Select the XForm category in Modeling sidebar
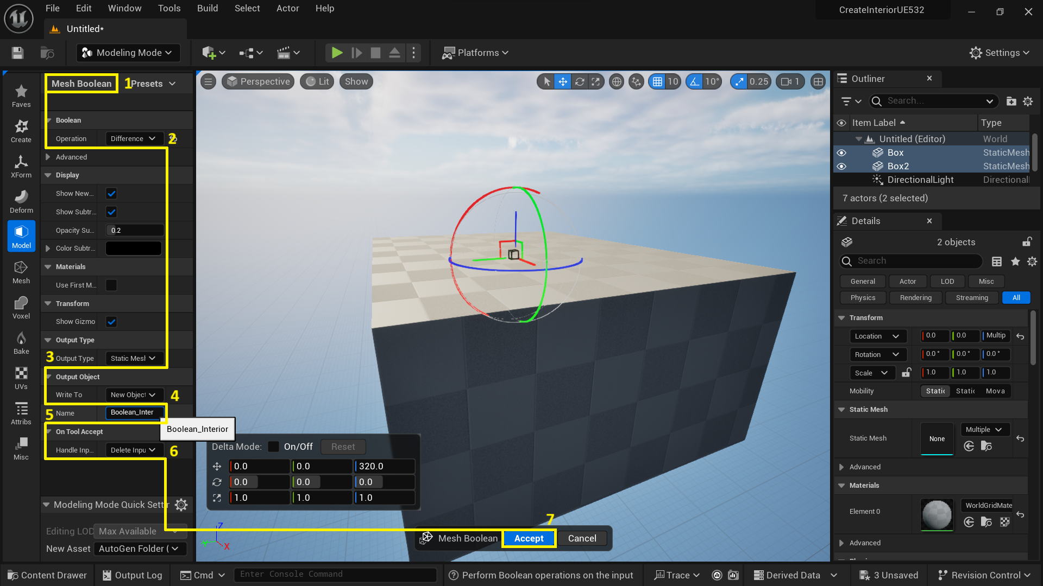 click(21, 165)
